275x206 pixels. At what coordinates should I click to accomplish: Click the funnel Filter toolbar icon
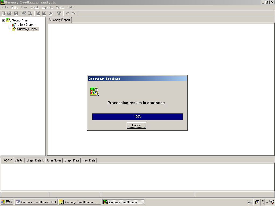point(59,13)
